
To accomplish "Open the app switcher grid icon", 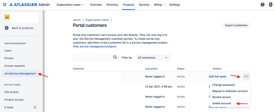I will (5, 5).
